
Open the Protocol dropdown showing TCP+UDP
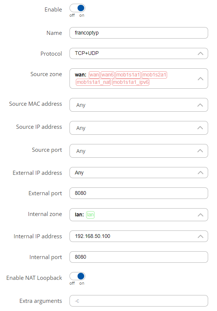pos(139,53)
